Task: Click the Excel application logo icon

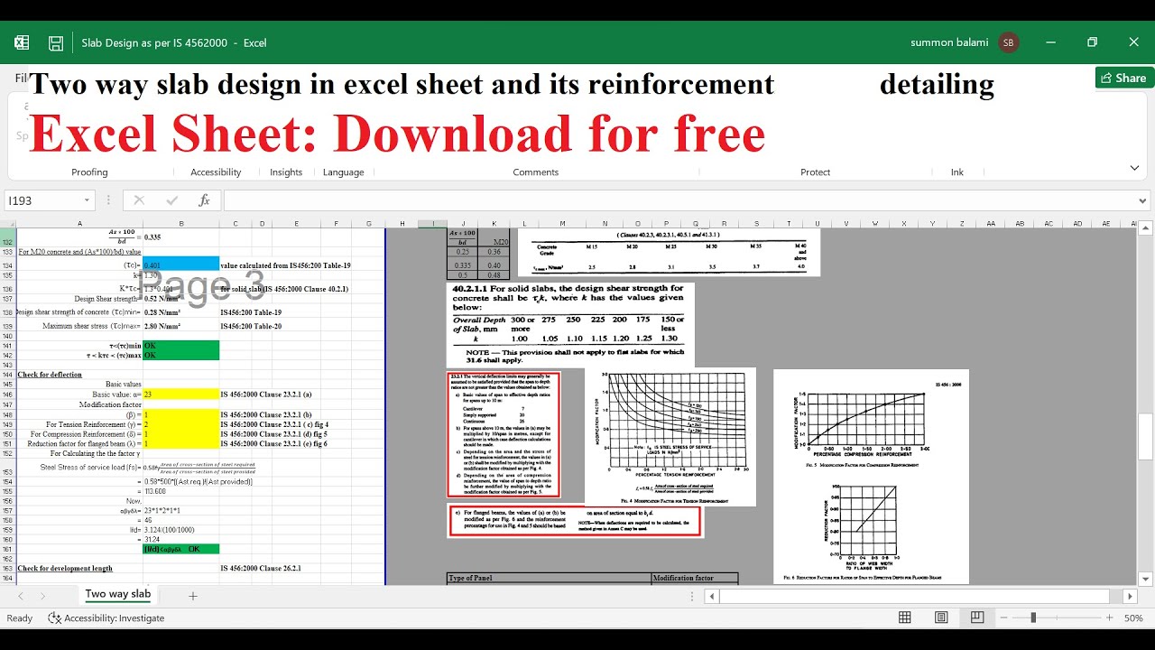Action: coord(22,42)
